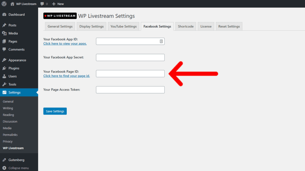Image resolution: width=305 pixels, height=171 pixels.
Task: Click the WP Livestream logo badge
Action: pyautogui.click(x=60, y=16)
